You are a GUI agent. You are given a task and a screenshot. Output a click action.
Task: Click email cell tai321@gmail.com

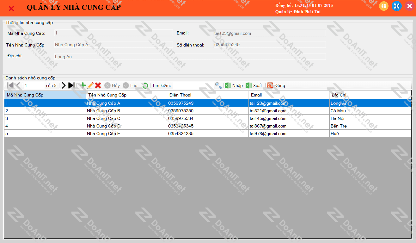(x=289, y=111)
